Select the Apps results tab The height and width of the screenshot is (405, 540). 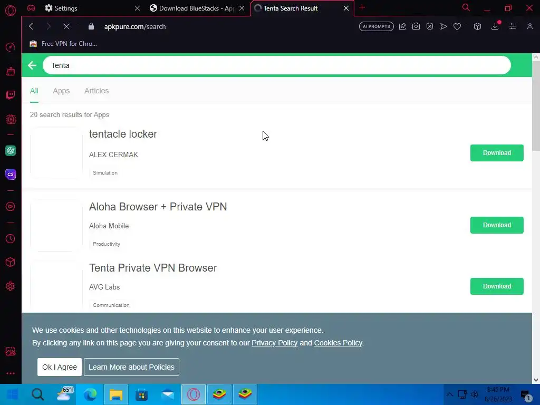coord(61,91)
